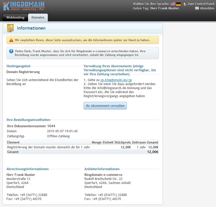This screenshot has width=216, height=207.
Task: Click Abmelden to log out
Action: [x=207, y=8]
